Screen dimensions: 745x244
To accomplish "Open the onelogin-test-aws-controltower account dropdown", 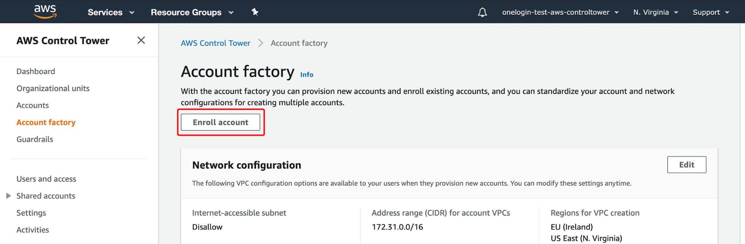I will (x=561, y=12).
